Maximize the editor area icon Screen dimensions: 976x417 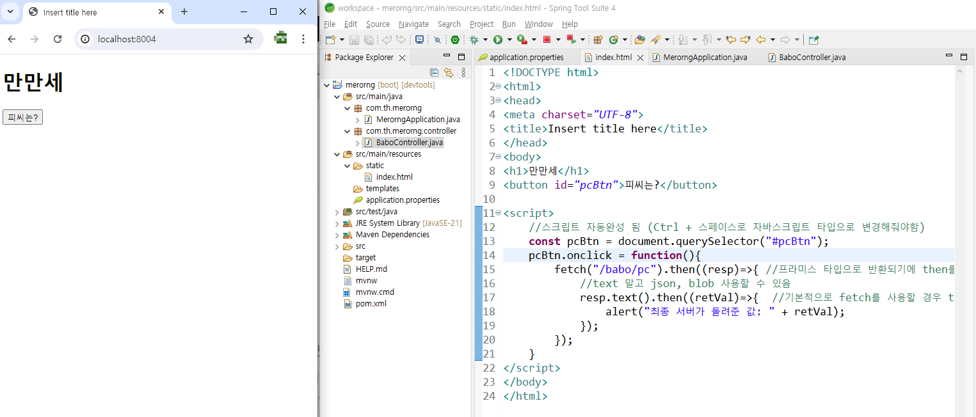[963, 57]
